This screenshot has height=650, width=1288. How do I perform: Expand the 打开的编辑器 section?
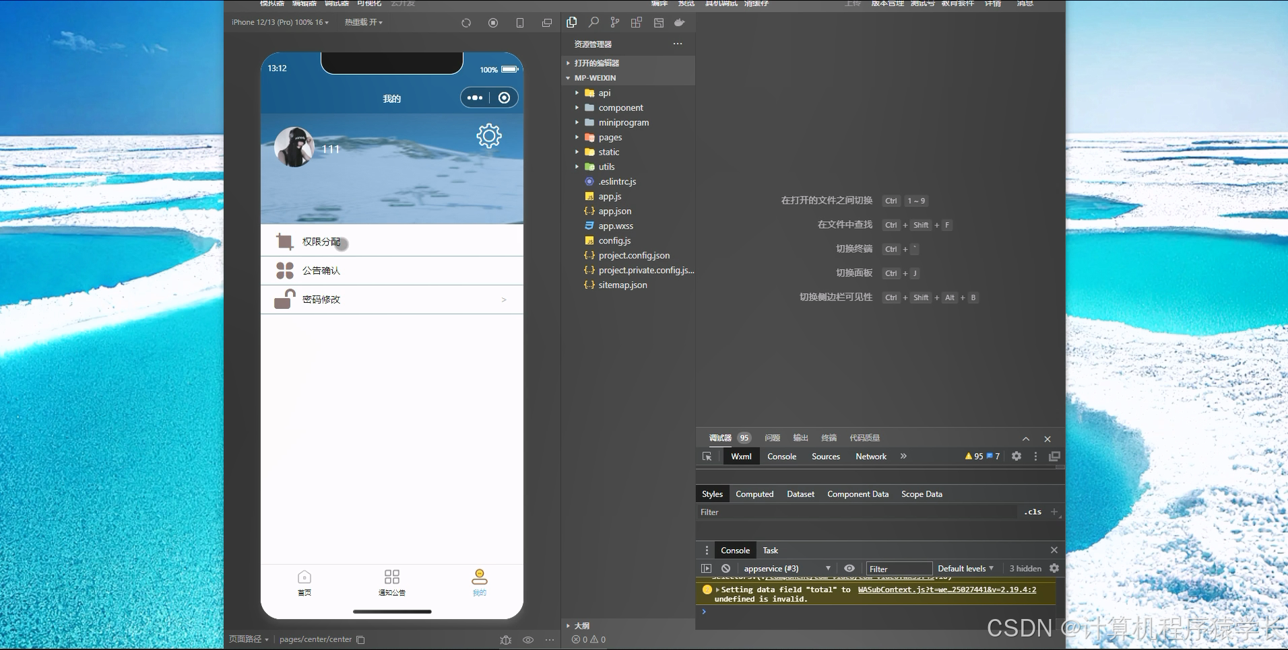(x=629, y=63)
